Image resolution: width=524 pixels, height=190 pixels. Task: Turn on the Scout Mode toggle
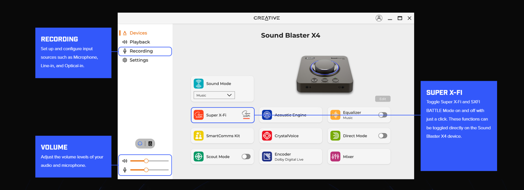pos(246,157)
